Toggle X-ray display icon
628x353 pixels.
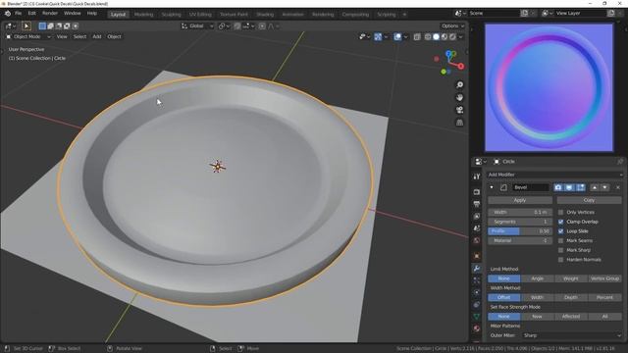[x=417, y=37]
